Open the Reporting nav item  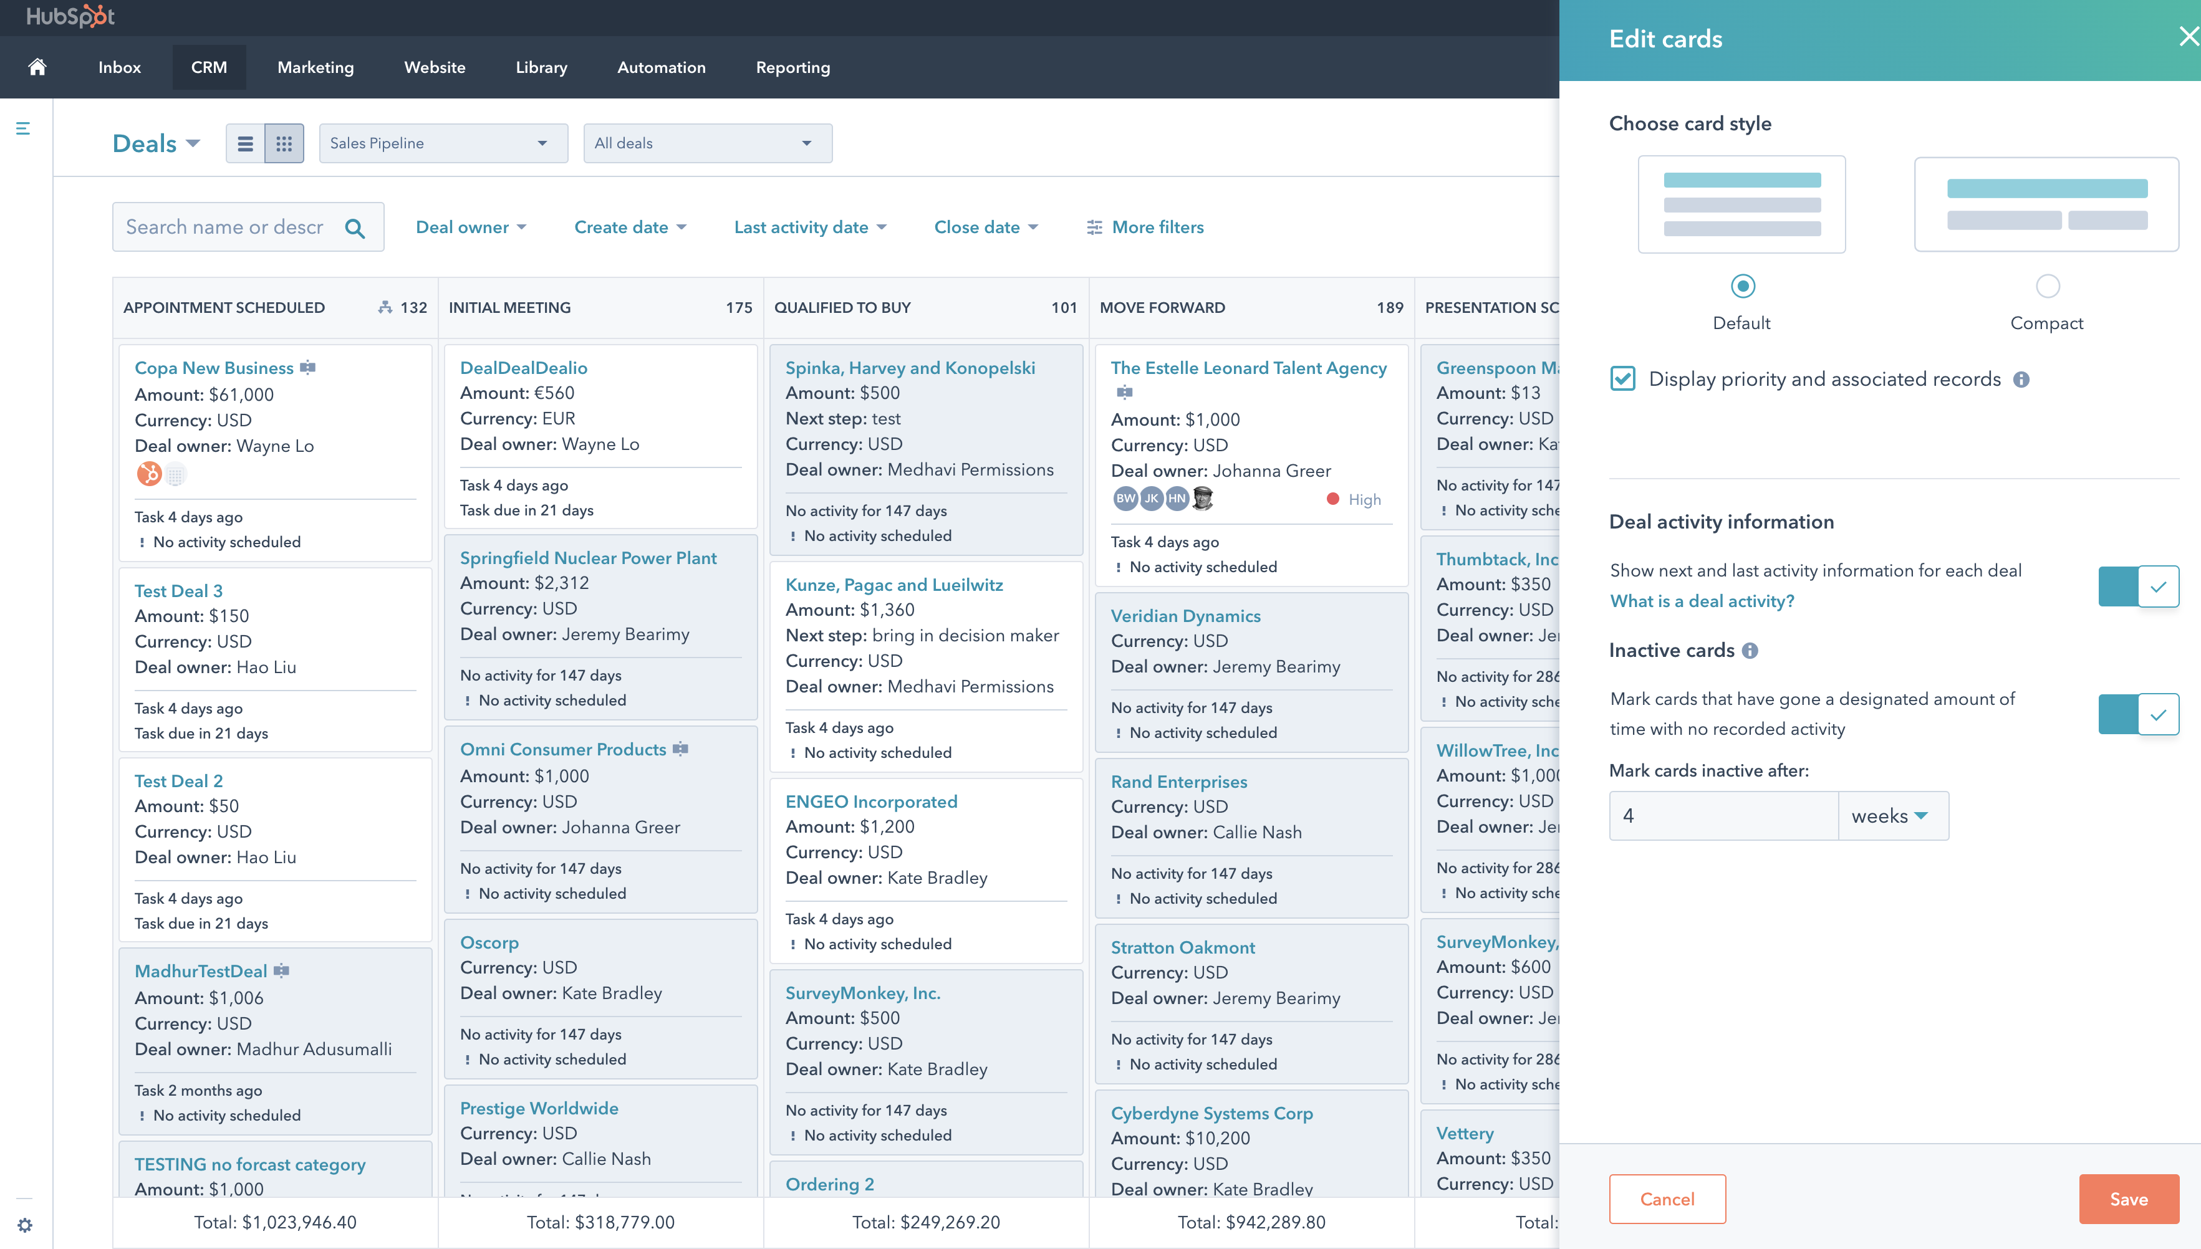(793, 67)
